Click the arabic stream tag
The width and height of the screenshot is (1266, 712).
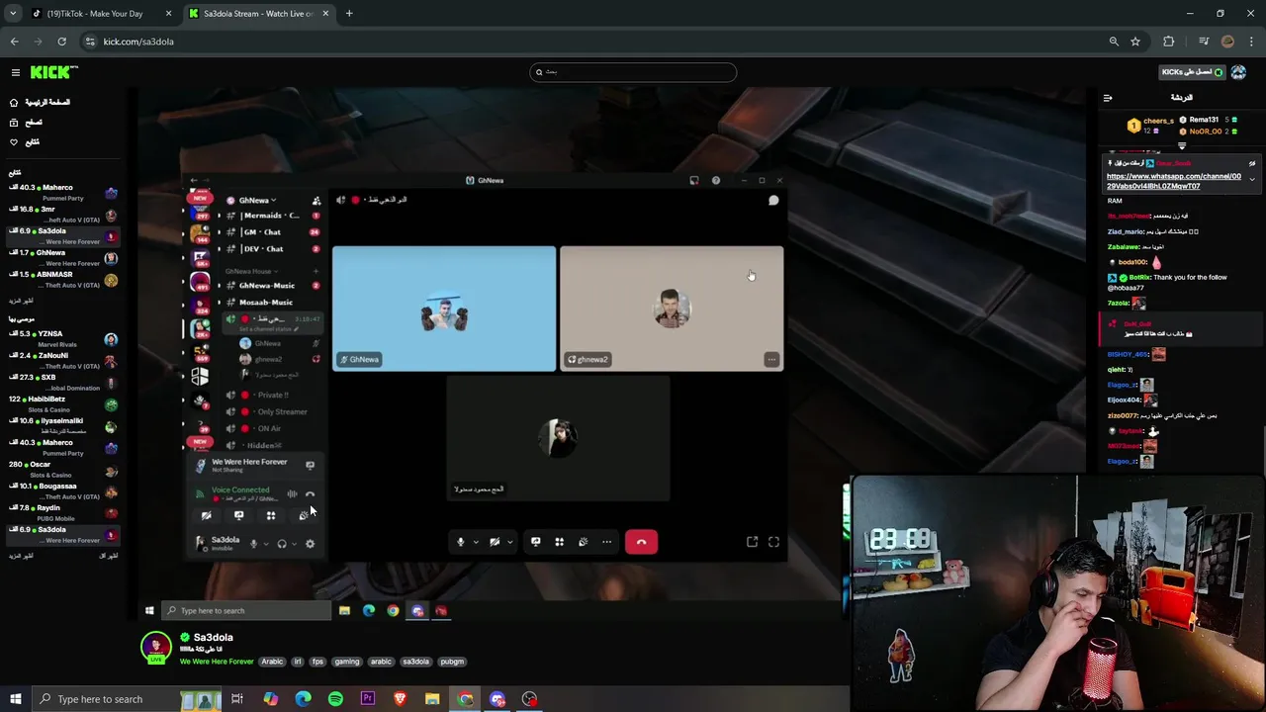click(x=381, y=662)
